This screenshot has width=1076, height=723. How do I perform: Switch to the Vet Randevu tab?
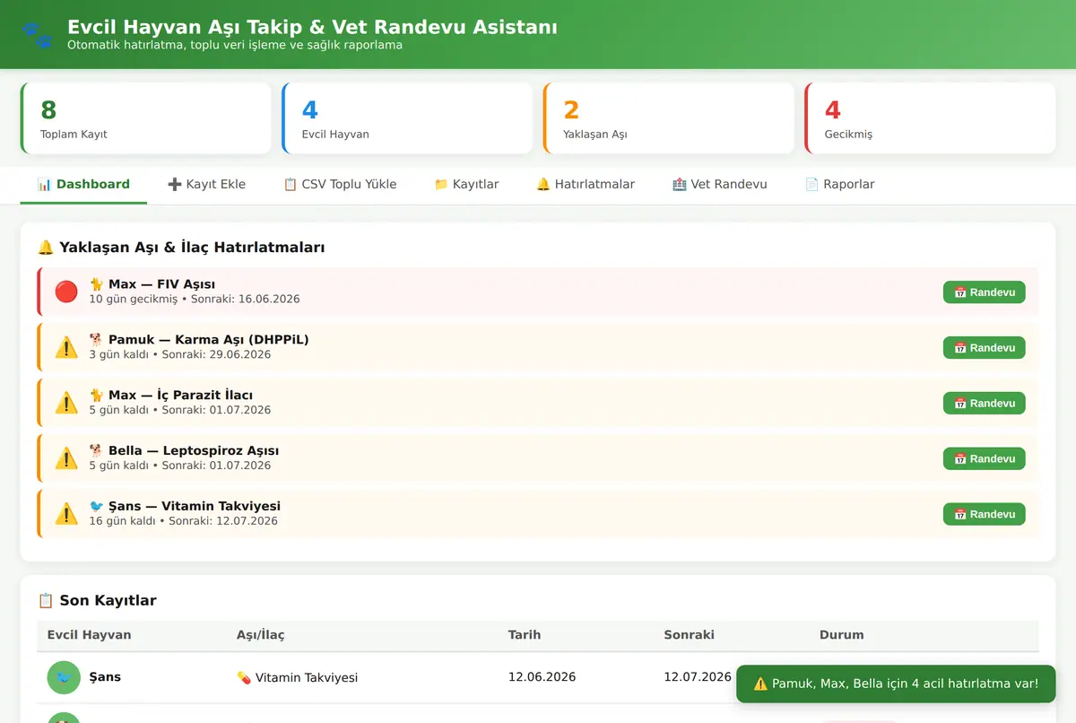click(x=719, y=185)
